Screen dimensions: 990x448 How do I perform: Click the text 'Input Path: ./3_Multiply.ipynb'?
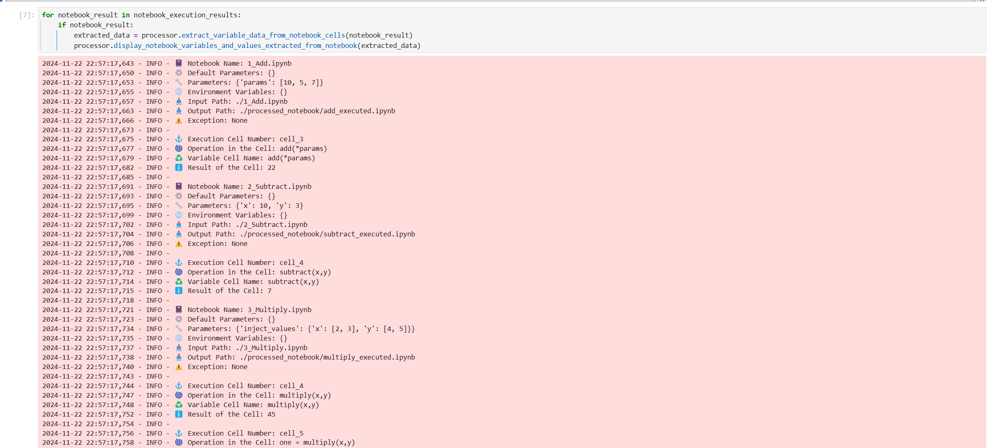pyautogui.click(x=247, y=348)
